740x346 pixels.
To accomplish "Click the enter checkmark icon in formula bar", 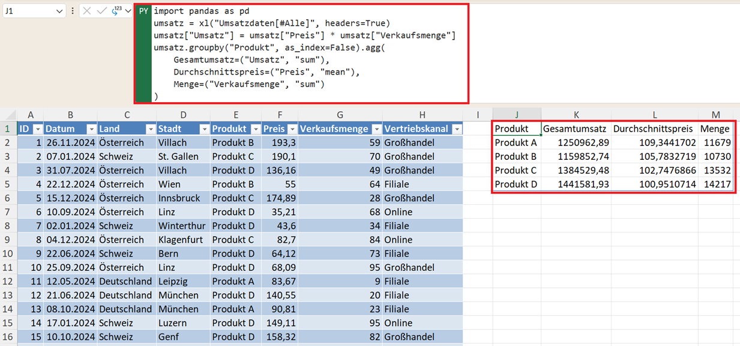I will pyautogui.click(x=101, y=11).
